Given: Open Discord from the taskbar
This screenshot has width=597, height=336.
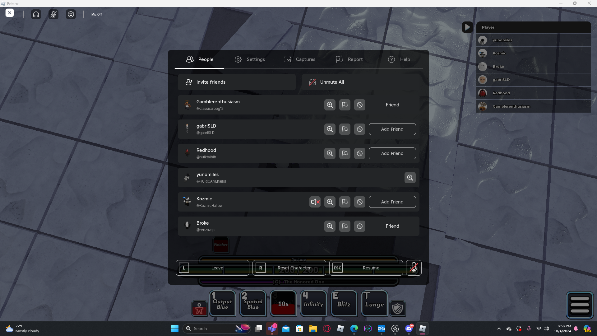Looking at the screenshot, I should 409,329.
